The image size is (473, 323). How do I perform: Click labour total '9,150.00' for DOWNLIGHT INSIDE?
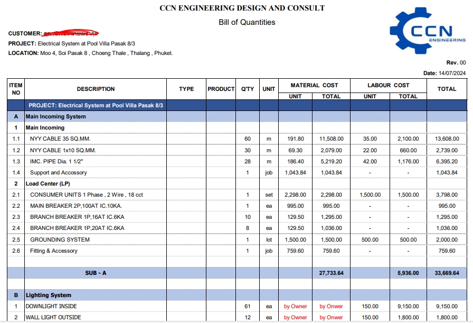click(408, 307)
